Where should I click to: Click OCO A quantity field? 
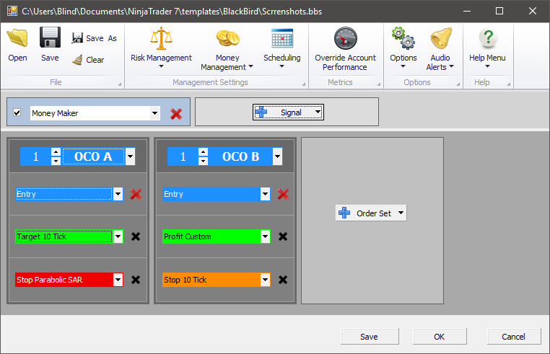coord(36,156)
